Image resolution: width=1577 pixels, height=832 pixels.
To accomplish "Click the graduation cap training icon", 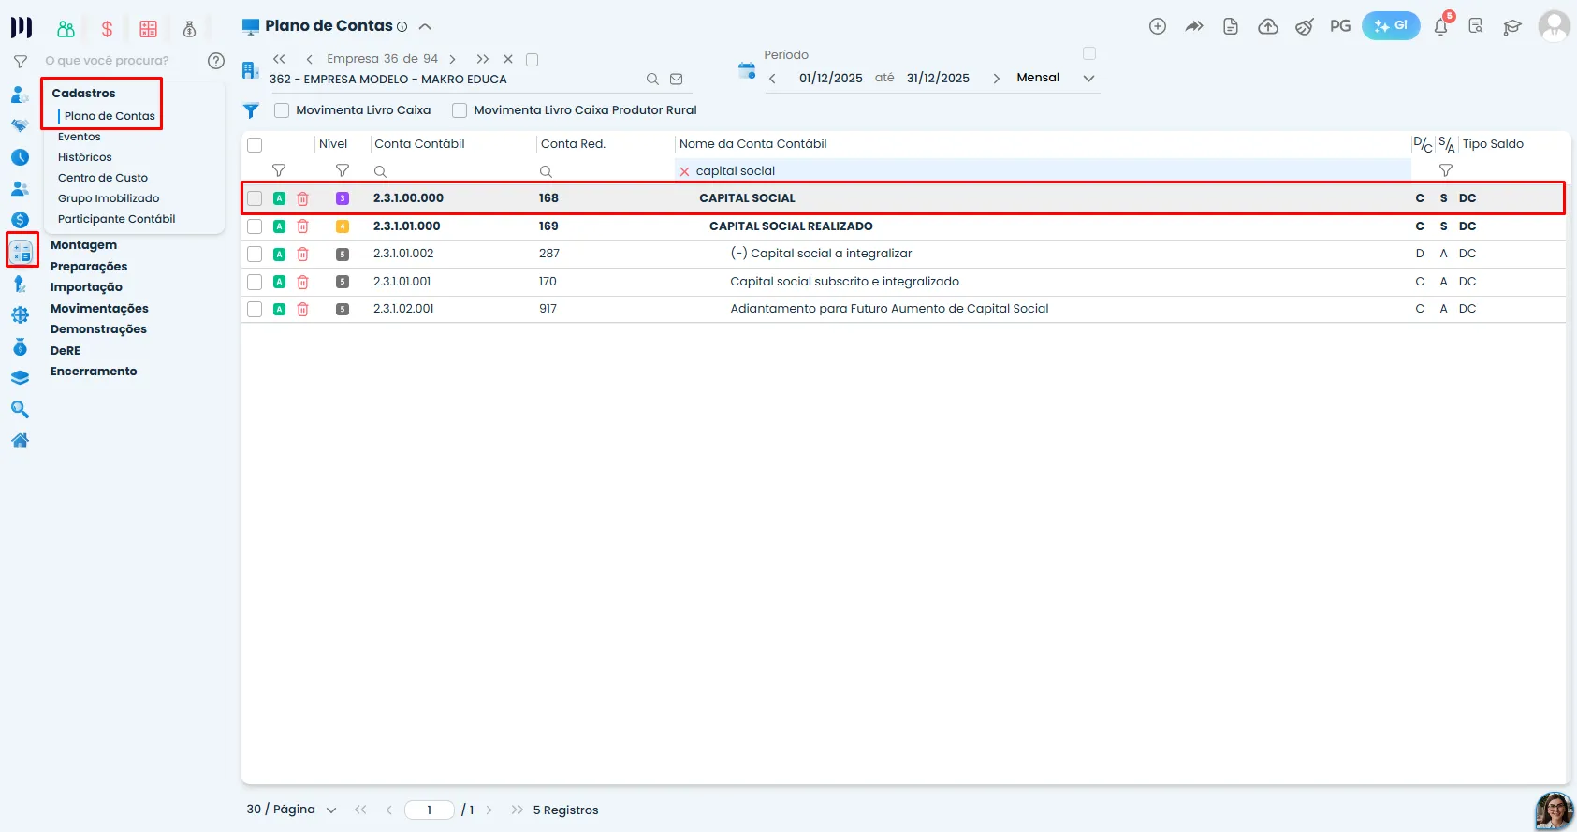I will 1512,26.
